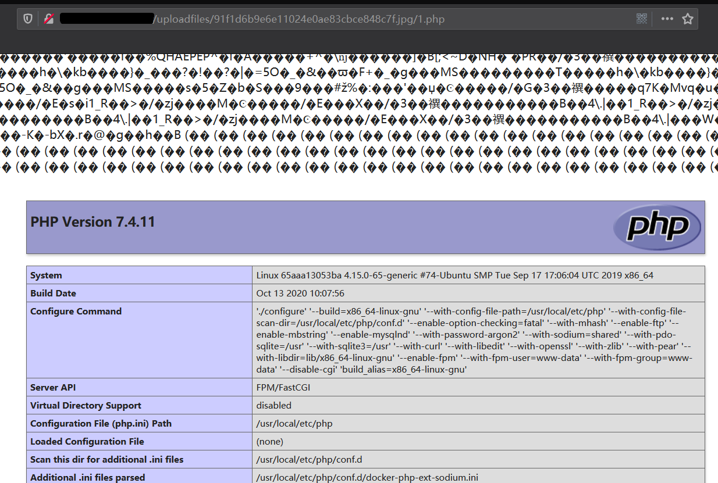Bookmark this page with the star icon
This screenshot has width=718, height=483.
point(688,19)
